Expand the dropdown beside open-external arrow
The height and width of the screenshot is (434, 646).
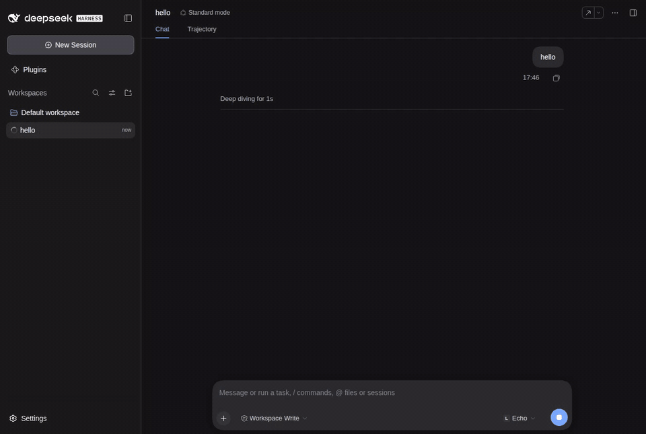click(599, 13)
